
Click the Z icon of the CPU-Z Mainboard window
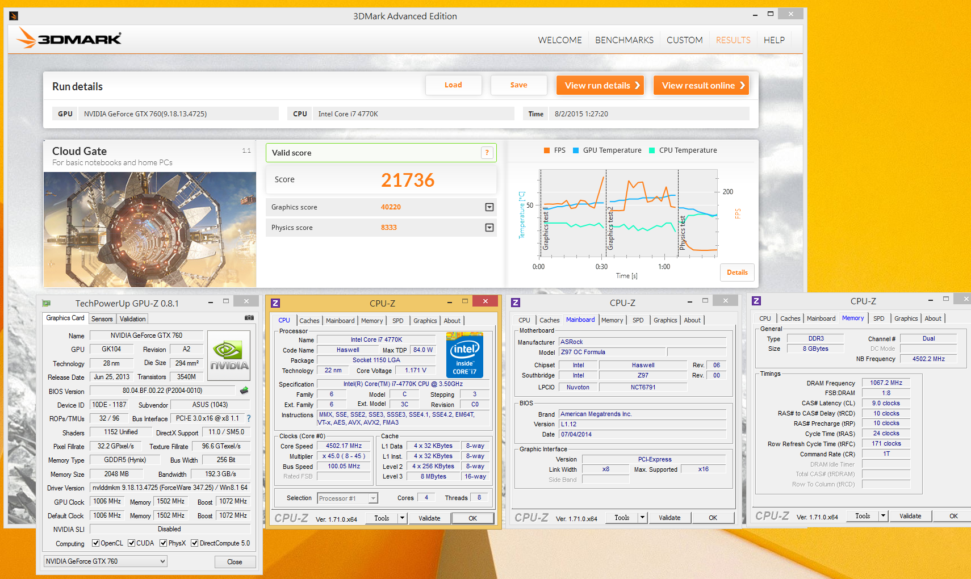[516, 303]
